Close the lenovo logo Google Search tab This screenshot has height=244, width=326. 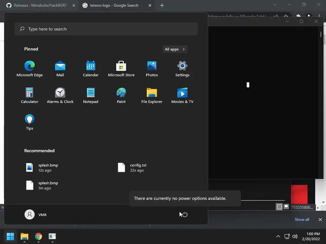click(x=150, y=5)
